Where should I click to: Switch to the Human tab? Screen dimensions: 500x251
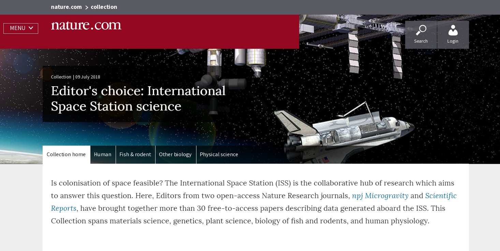[x=103, y=154]
